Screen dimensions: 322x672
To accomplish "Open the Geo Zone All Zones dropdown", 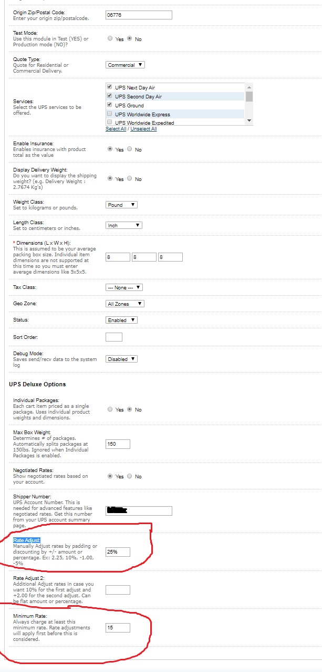I will [124, 304].
